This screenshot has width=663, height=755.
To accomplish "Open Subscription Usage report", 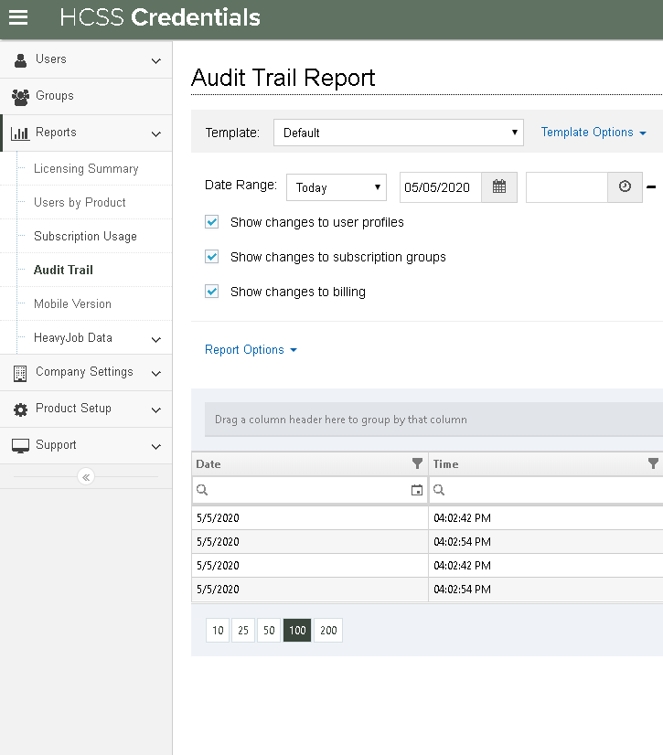I will [85, 236].
